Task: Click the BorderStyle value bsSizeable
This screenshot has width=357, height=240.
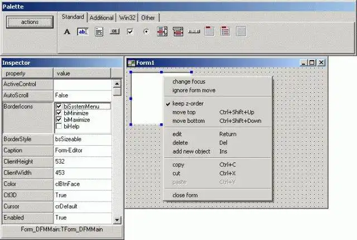Action: coord(83,140)
